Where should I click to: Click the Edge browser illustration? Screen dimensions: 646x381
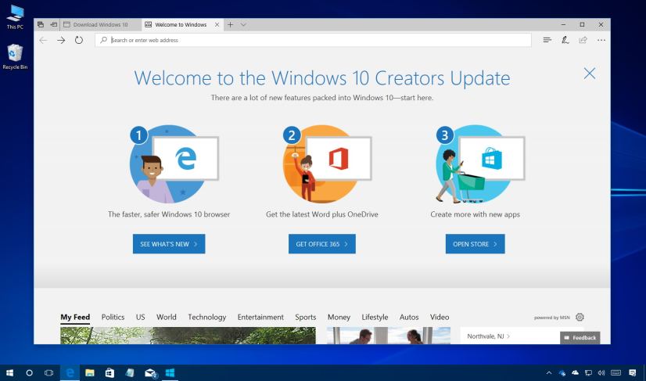point(174,164)
